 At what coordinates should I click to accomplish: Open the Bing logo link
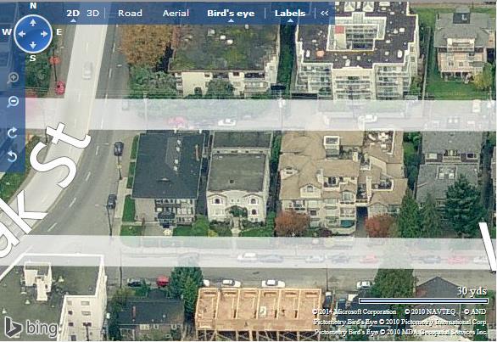31,328
